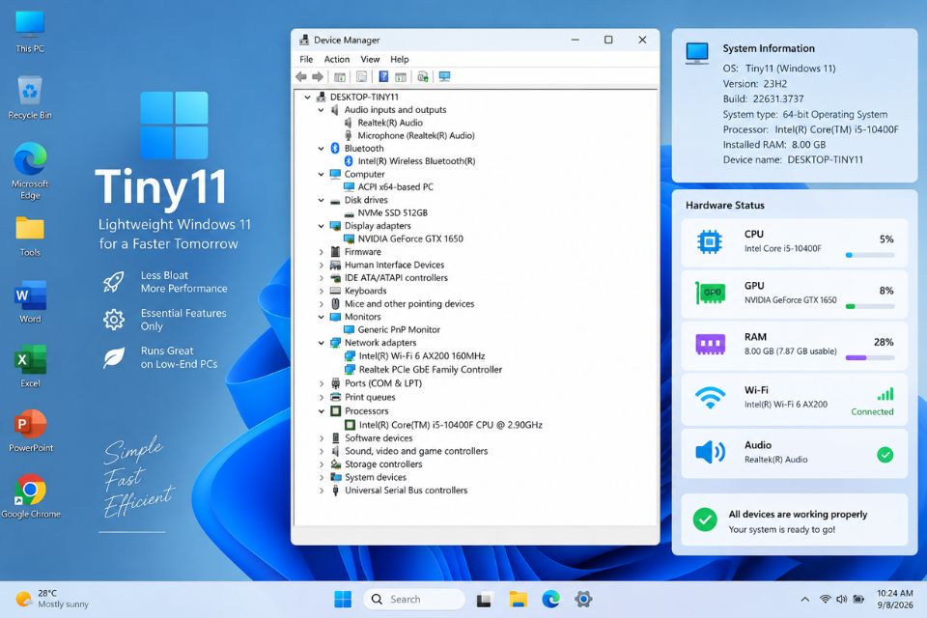The height and width of the screenshot is (618, 927).
Task: Click the Display adapters category label
Action: pos(378,226)
